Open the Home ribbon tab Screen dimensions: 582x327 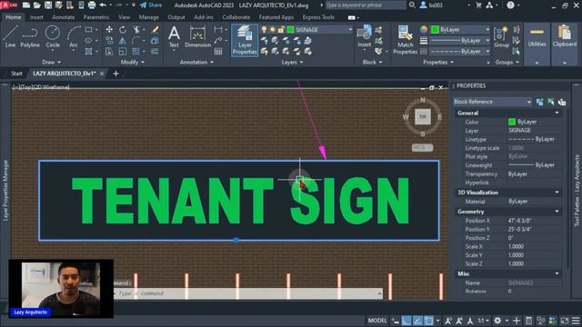tap(14, 17)
